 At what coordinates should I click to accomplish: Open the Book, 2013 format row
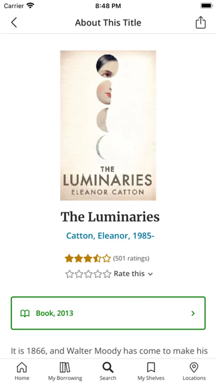tap(108, 313)
